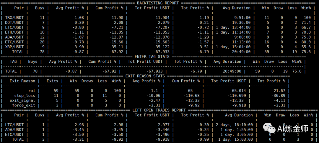Select the DOT/USDT pair row label
The height and width of the screenshot is (143, 319).
(14, 23)
